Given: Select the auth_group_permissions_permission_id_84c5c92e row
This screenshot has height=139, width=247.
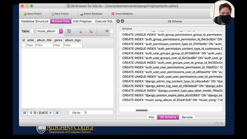Looking at the screenshot, I should click(171, 39).
